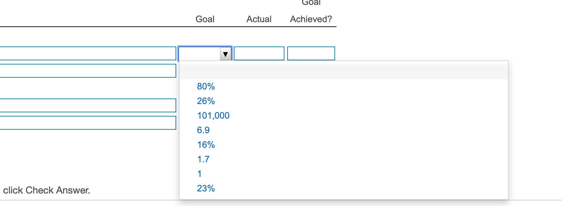This screenshot has height=206, width=562.
Task: Choose 80% from the dropdown list
Action: pyautogui.click(x=206, y=86)
